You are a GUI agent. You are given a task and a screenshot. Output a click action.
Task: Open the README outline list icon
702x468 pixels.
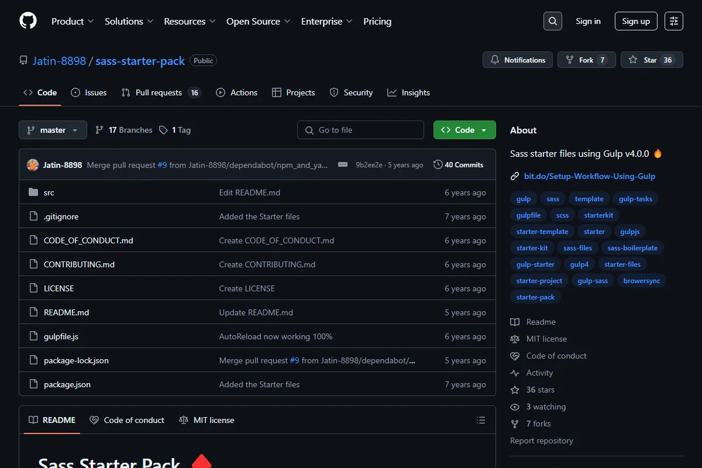[481, 420]
